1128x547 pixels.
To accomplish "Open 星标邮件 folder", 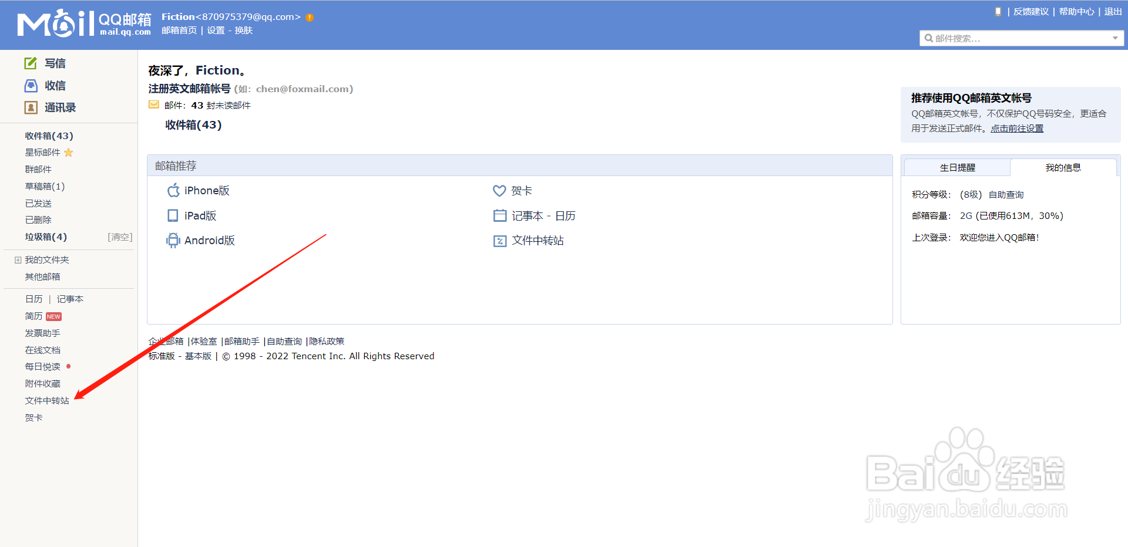I will (x=42, y=153).
